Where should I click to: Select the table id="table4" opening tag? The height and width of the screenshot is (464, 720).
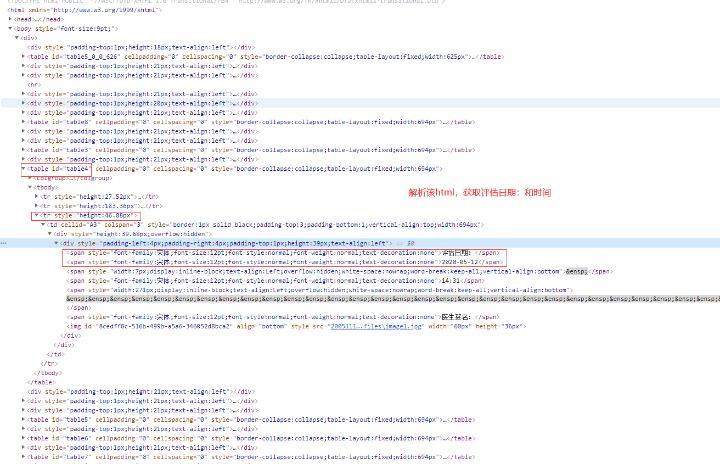[235, 169]
